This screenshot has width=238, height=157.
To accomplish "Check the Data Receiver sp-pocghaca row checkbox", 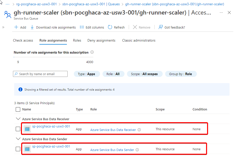I will [18, 129].
